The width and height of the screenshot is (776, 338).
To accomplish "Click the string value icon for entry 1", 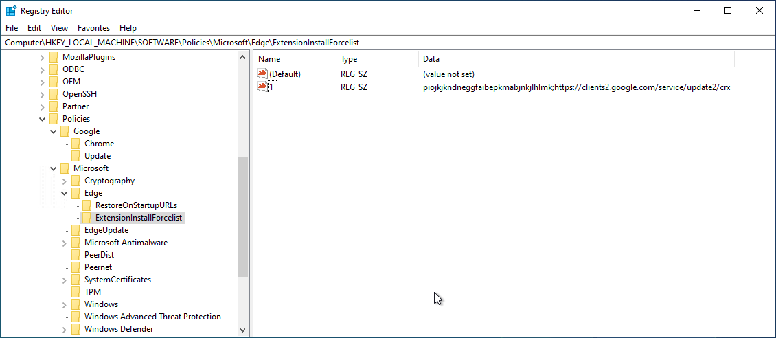I will point(262,87).
